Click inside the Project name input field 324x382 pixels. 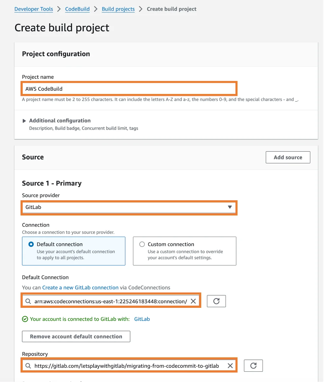[129, 88]
